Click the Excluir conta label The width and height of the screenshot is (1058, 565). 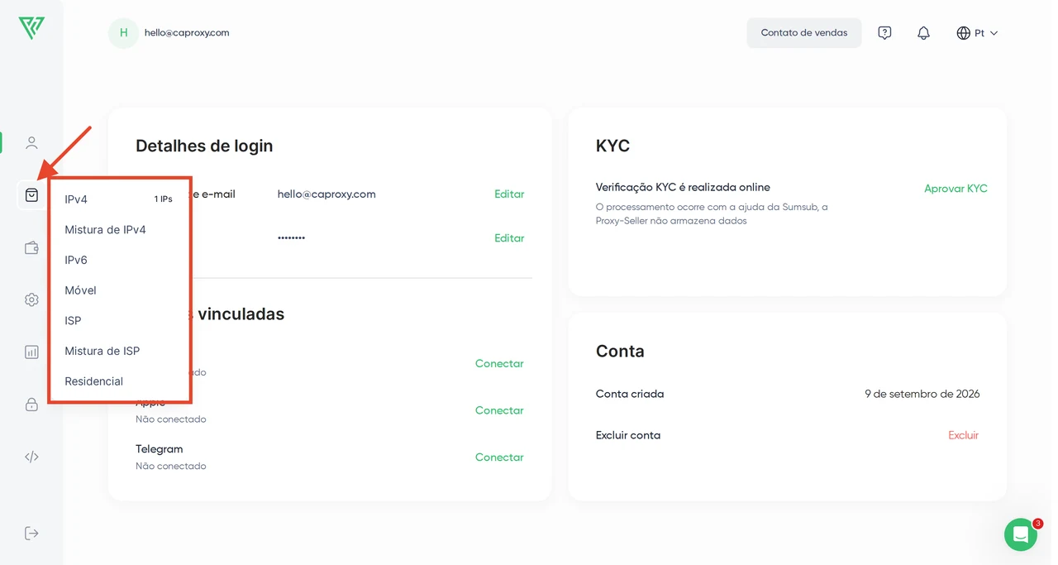(x=628, y=435)
